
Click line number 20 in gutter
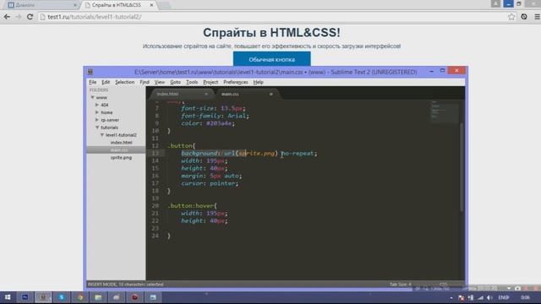coord(155,206)
